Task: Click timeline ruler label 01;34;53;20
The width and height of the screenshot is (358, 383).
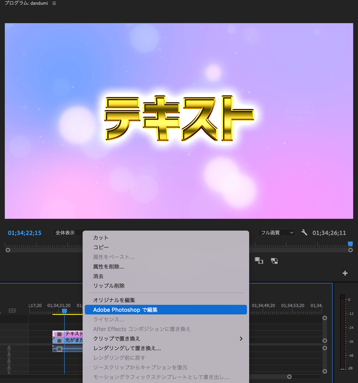Action: coord(293,305)
